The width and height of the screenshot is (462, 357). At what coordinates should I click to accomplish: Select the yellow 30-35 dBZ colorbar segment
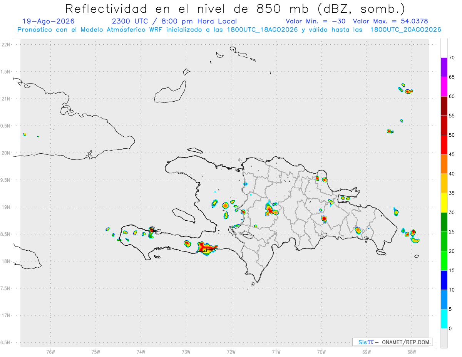point(444,203)
